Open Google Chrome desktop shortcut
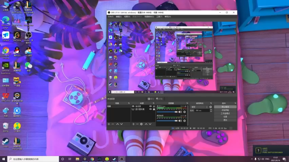 pyautogui.click(x=6, y=53)
